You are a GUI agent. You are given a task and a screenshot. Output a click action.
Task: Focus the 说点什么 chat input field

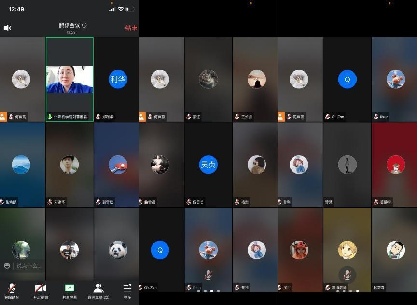click(29, 266)
